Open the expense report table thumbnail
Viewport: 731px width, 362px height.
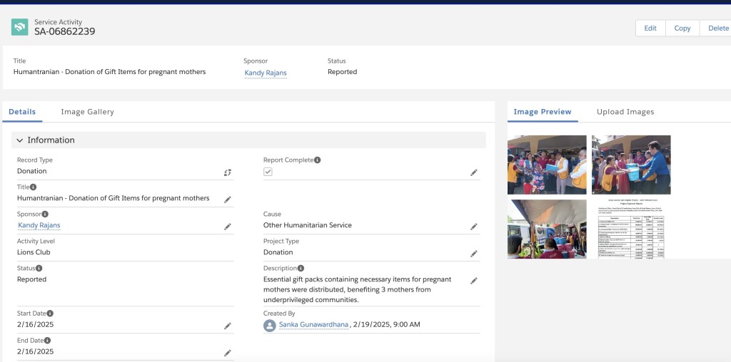click(x=631, y=229)
